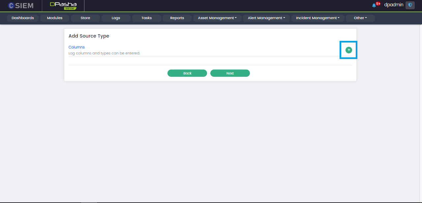The width and height of the screenshot is (422, 203).
Task: Go to the Dashboards page
Action: coord(23,18)
